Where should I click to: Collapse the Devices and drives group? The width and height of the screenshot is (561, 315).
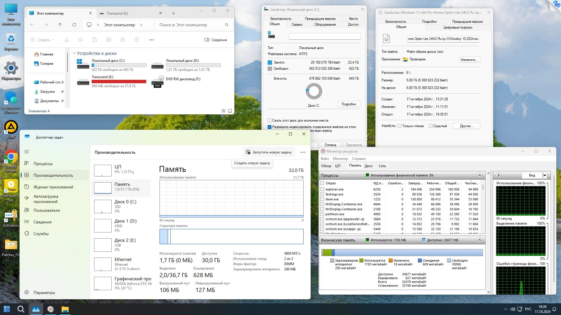pos(75,53)
